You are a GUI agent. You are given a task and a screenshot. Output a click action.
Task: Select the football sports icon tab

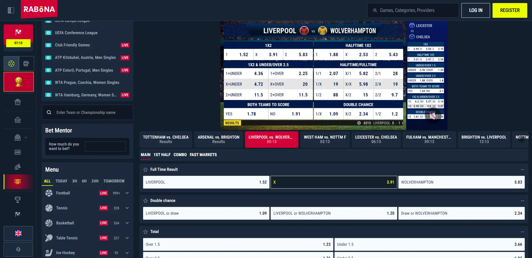tap(11, 64)
